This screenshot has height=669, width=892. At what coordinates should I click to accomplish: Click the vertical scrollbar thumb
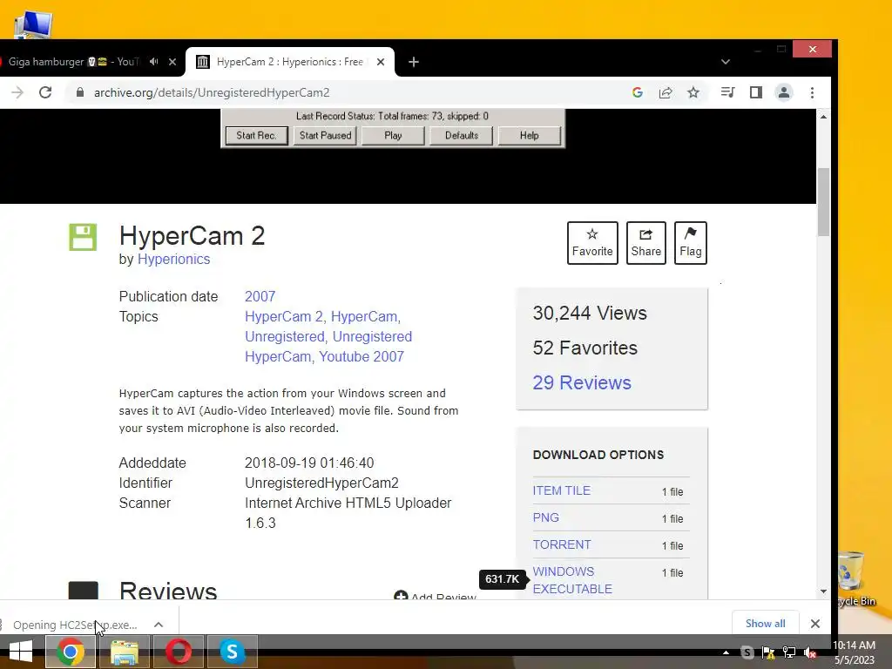(x=823, y=202)
